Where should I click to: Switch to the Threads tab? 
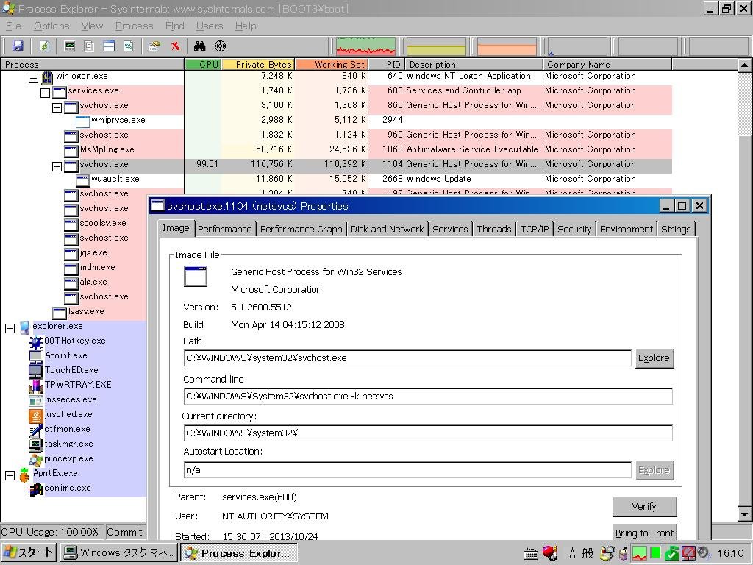(x=493, y=230)
